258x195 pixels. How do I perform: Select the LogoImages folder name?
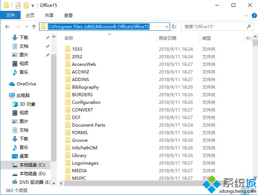point(85,163)
